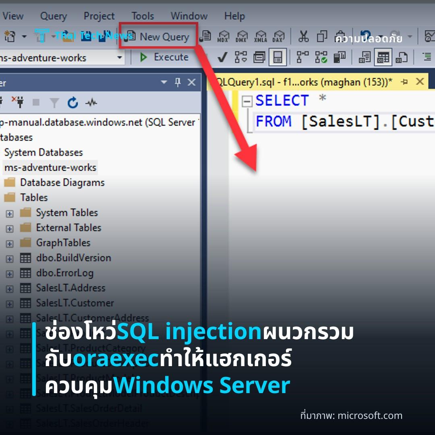
Task: Select System Databases tree node
Action: tap(43, 152)
